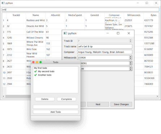
Task: Edit the Composer field in dialog
Action: (x=105, y=52)
